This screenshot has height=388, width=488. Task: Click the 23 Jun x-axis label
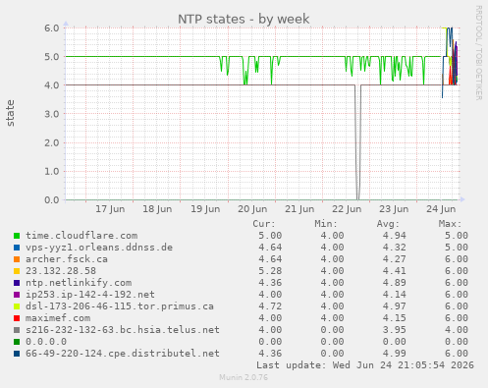point(394,209)
